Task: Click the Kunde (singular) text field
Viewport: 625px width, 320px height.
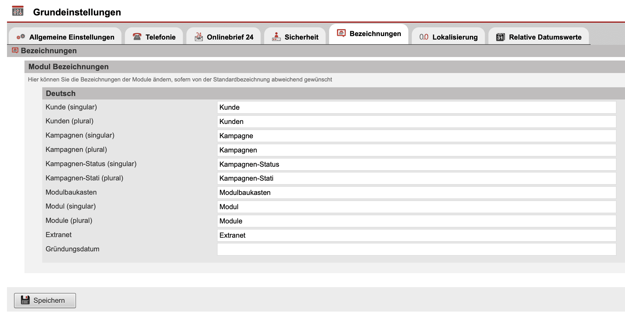Action: pos(416,107)
